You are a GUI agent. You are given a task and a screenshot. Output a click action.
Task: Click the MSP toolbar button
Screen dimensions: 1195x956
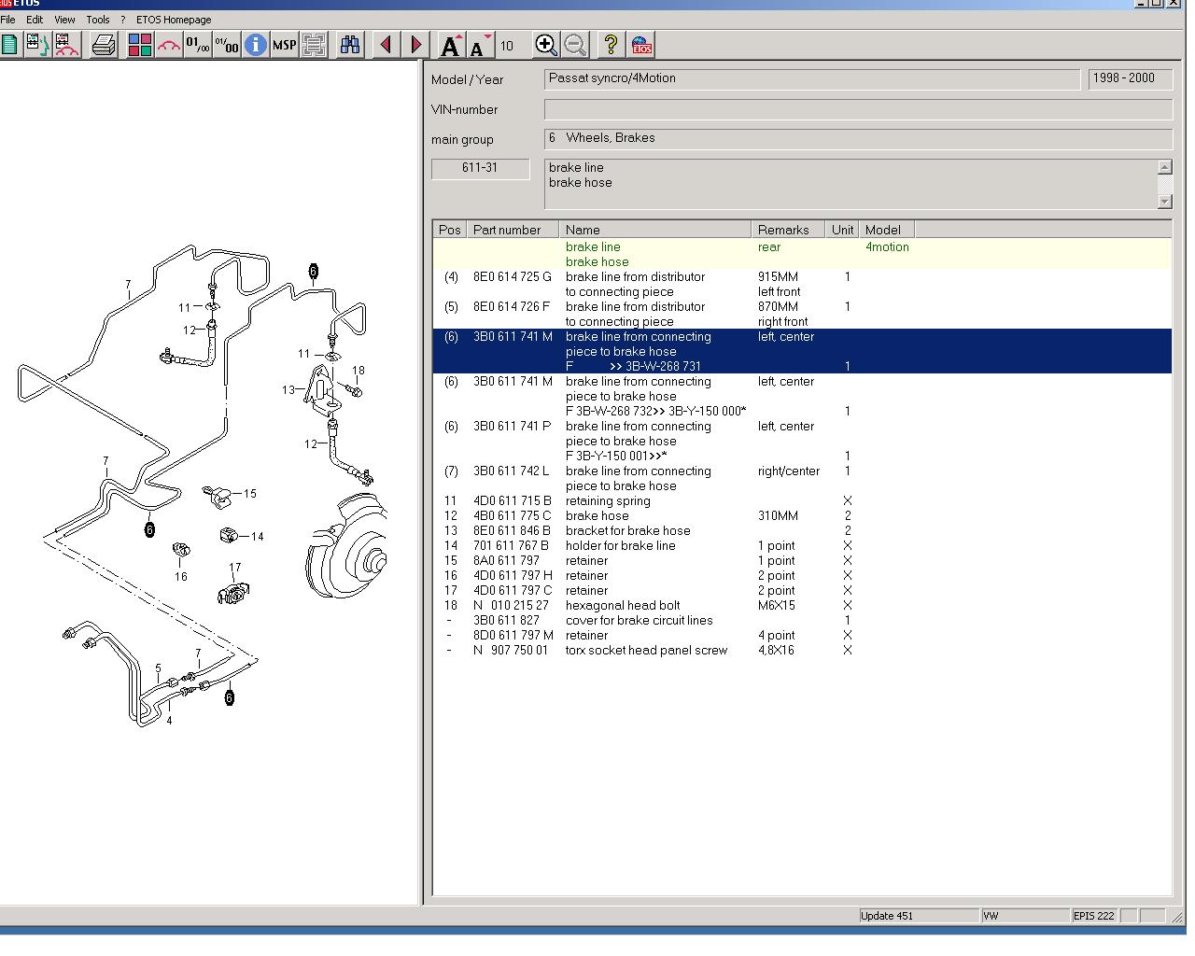(x=284, y=45)
